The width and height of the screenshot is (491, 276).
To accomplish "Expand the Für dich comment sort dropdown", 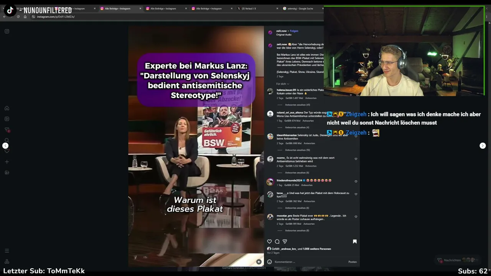I will pyautogui.click(x=283, y=84).
